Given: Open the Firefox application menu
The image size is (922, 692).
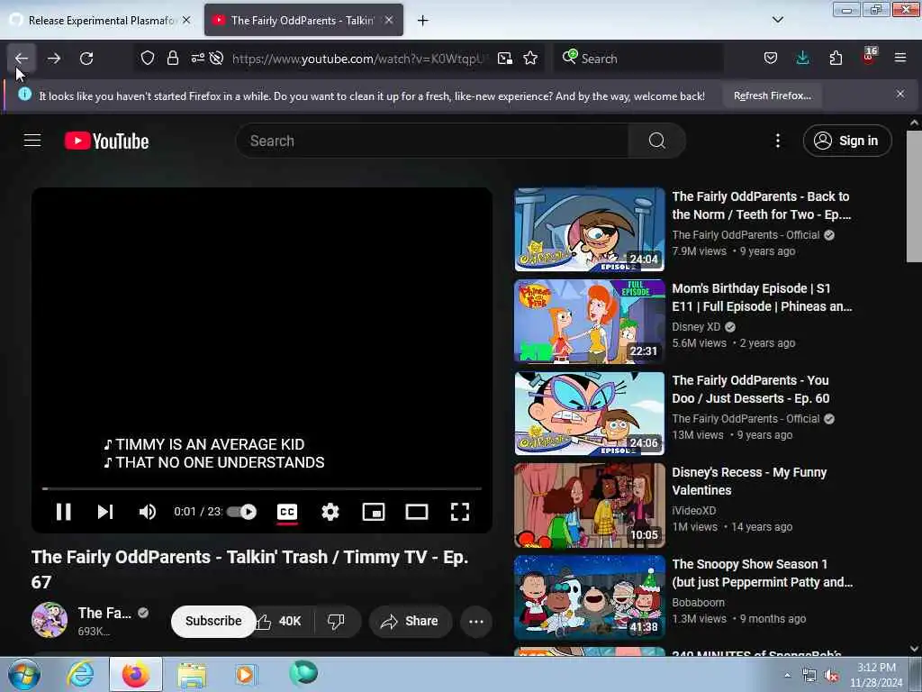Looking at the screenshot, I should tap(900, 59).
